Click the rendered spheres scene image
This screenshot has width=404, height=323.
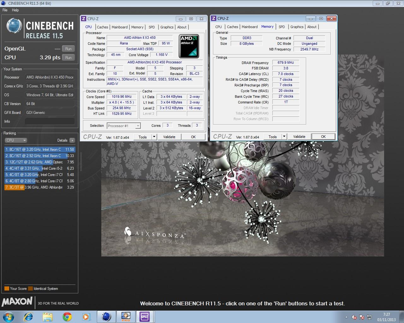click(x=242, y=199)
